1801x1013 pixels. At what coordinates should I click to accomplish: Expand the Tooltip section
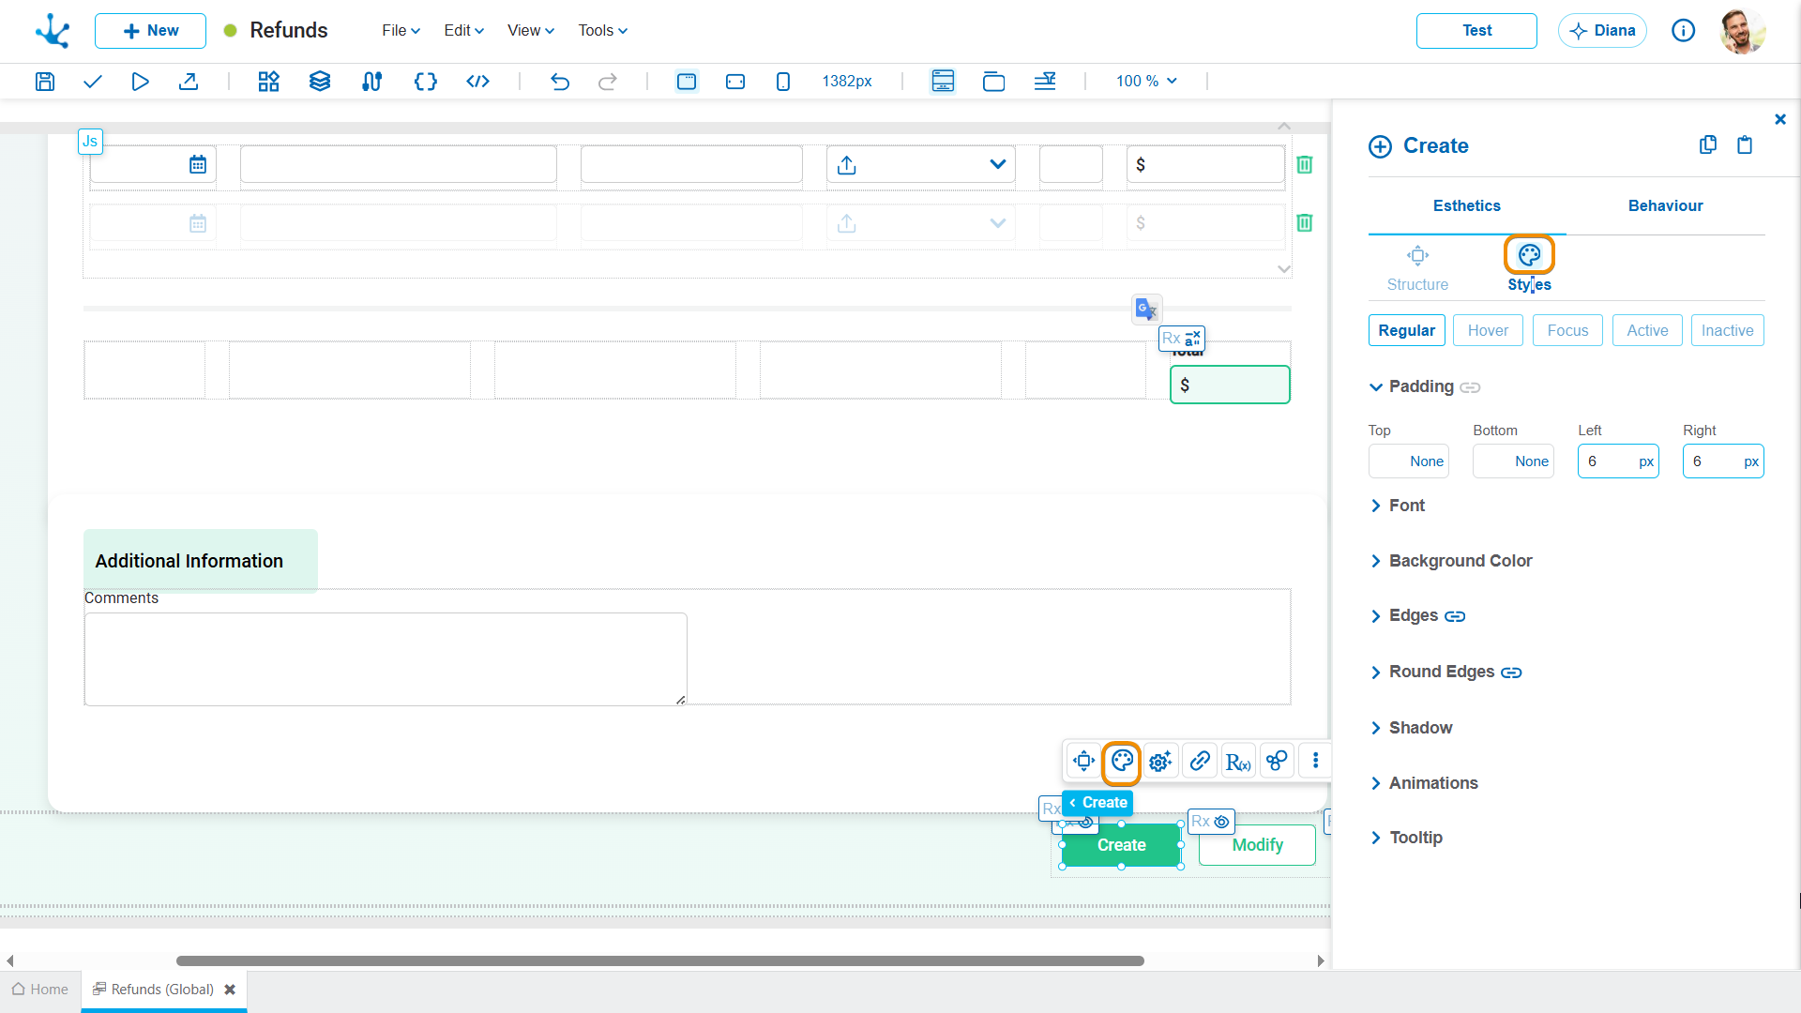(1407, 838)
